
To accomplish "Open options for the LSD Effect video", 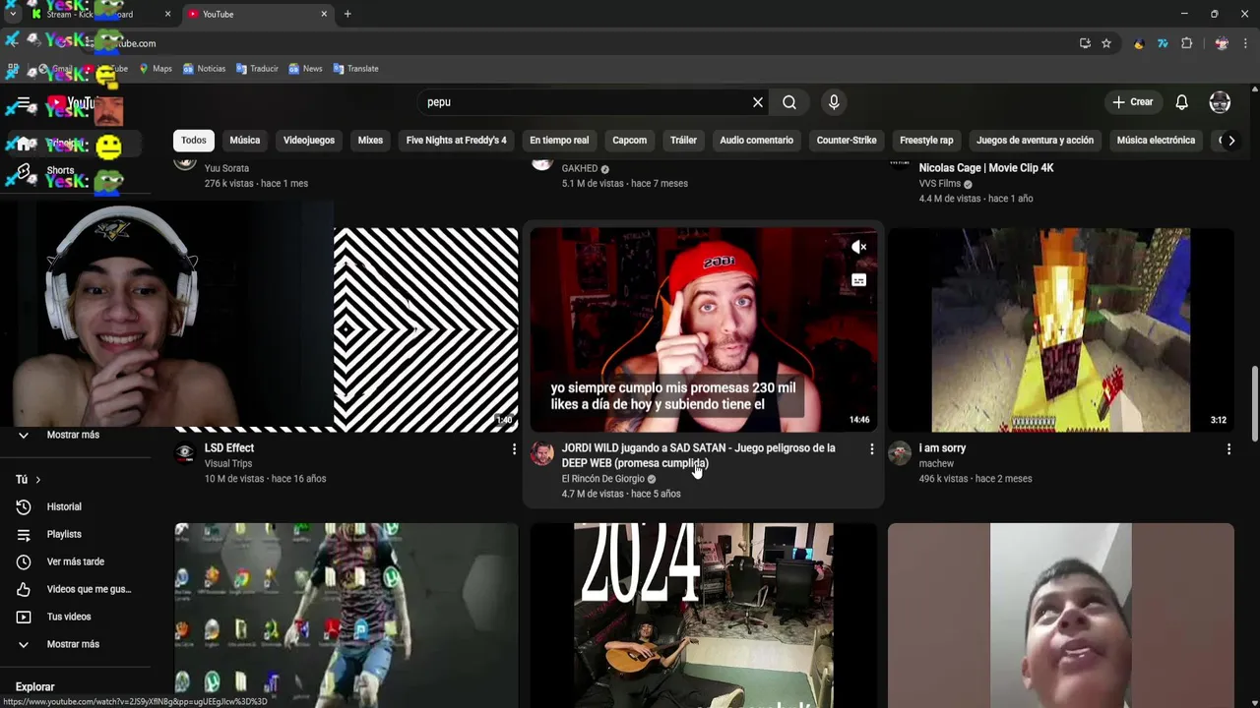I will tap(514, 449).
